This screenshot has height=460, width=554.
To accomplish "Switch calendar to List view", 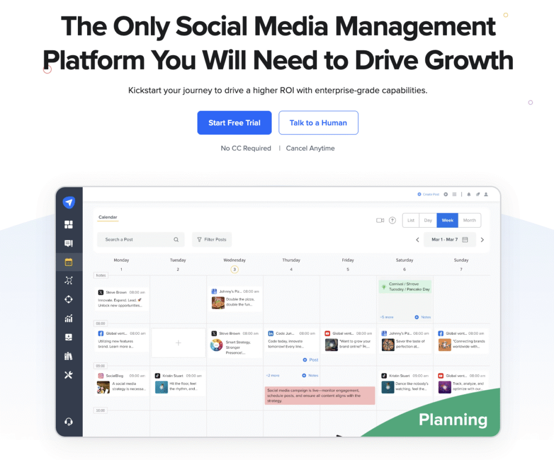I will point(411,220).
